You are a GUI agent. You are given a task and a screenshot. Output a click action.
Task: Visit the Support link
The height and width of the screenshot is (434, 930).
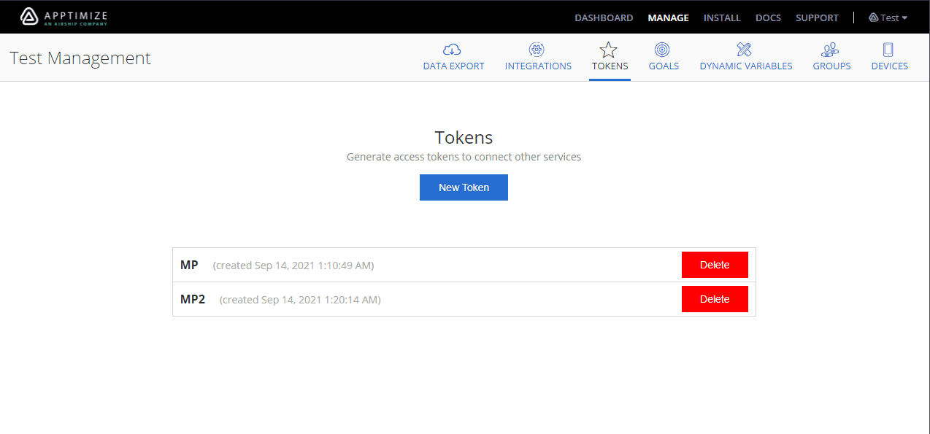(817, 18)
